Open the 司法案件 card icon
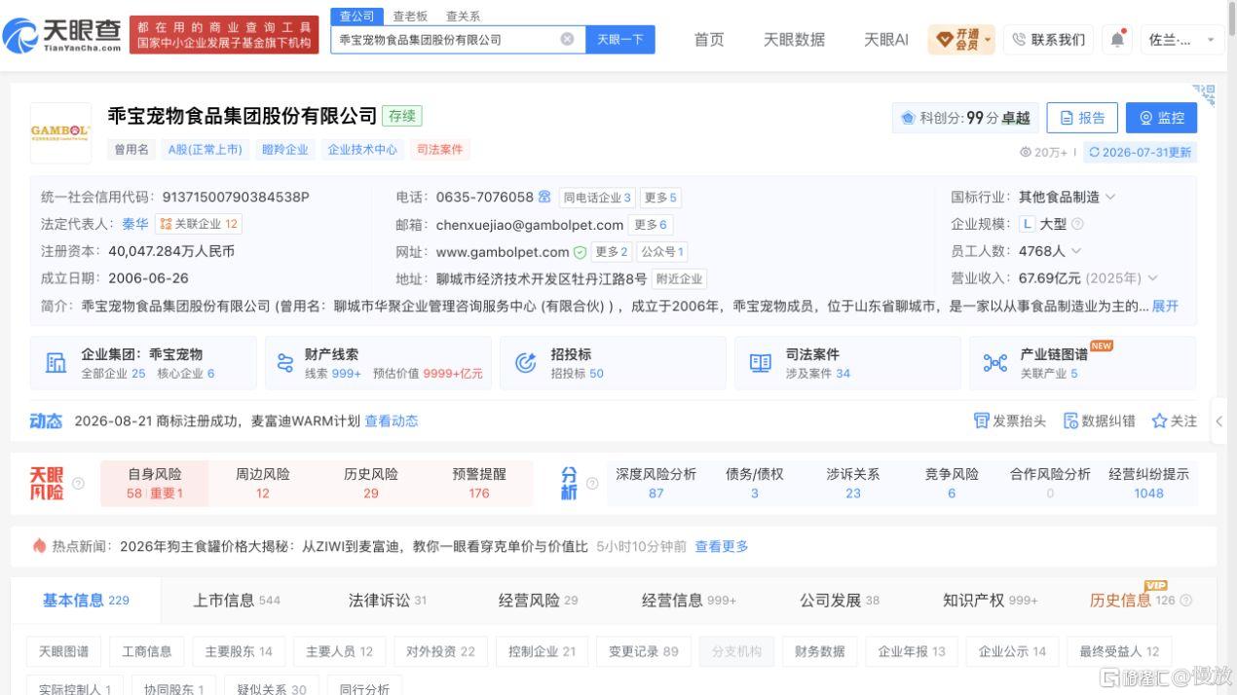Screen dimensions: 1237x695 761,363
